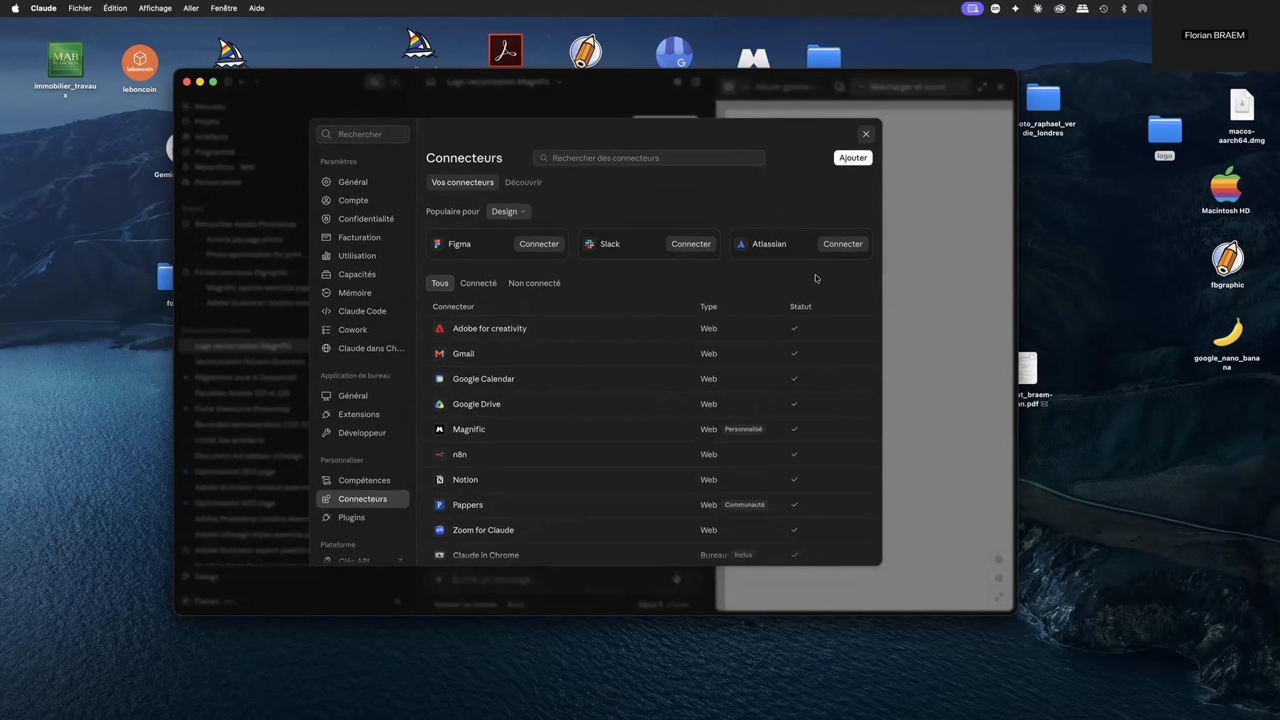Filter connectors by Connecté

pyautogui.click(x=479, y=284)
